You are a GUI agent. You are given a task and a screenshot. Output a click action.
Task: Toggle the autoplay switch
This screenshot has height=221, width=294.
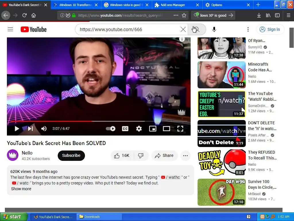point(111,129)
